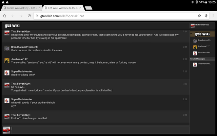The height and width of the screenshot is (136, 217).
Task: Click the GTA Wiki logo in chat header
Action: (x=12, y=26)
